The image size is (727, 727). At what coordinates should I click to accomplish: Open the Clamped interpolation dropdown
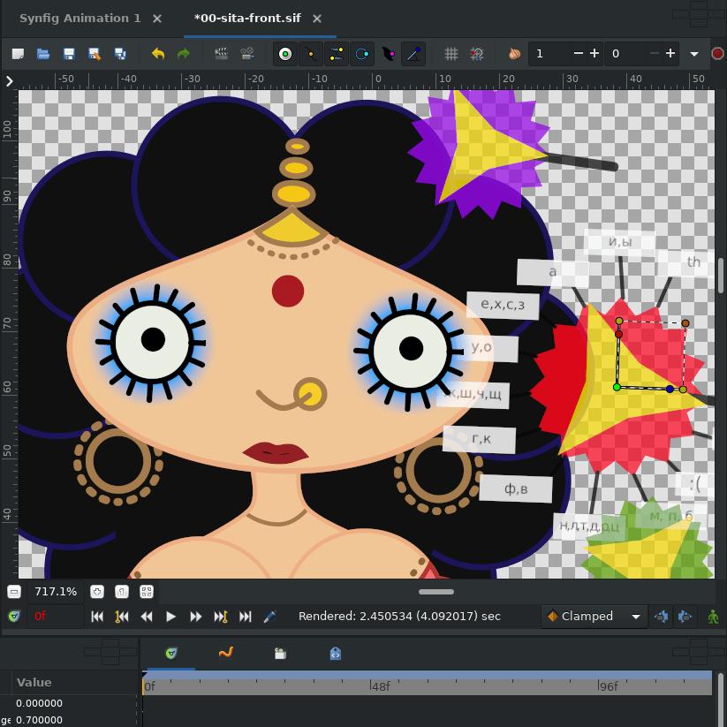(x=594, y=617)
